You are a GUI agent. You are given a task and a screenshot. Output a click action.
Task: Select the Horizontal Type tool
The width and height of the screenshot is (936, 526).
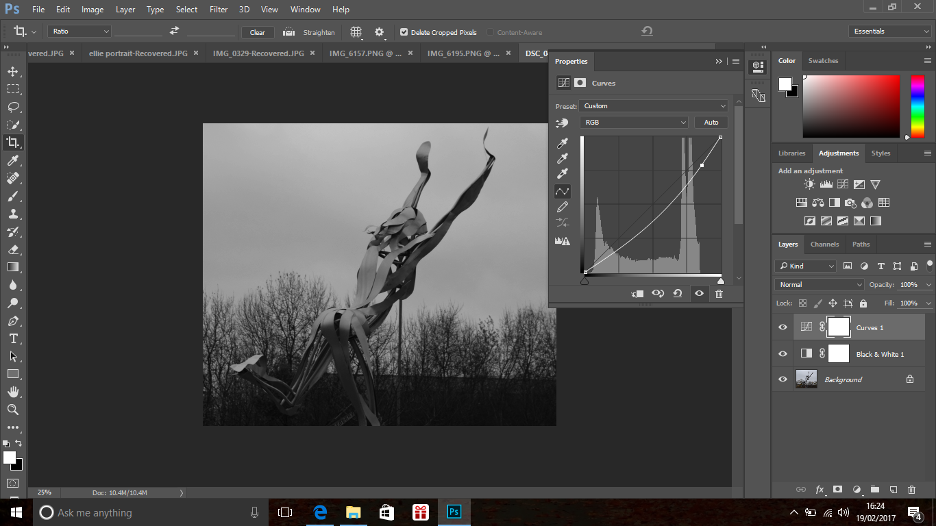click(x=13, y=338)
